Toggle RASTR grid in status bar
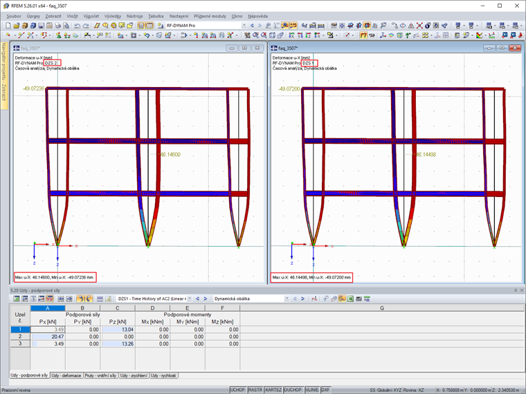Screen dimensions: 526x394 255,390
